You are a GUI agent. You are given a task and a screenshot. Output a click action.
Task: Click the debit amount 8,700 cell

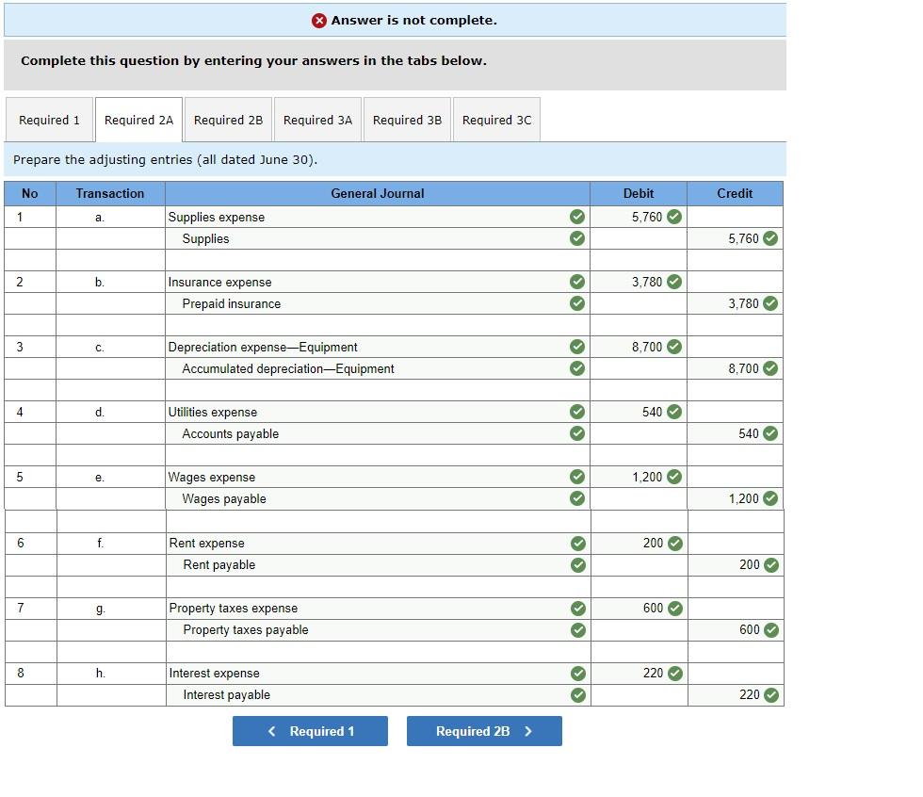pyautogui.click(x=639, y=347)
